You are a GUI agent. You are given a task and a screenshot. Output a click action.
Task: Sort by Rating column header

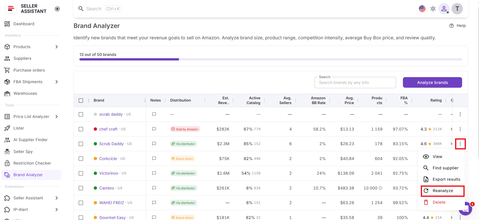[436, 100]
